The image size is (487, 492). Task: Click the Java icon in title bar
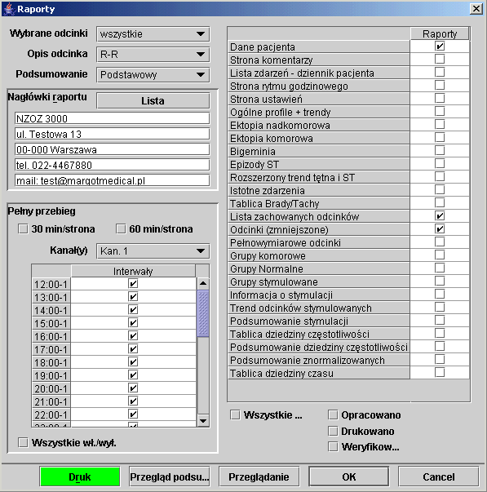pos(9,9)
